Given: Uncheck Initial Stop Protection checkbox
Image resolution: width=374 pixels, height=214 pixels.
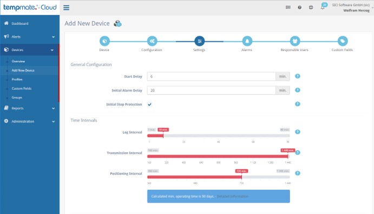Looking at the screenshot, I should [x=149, y=105].
